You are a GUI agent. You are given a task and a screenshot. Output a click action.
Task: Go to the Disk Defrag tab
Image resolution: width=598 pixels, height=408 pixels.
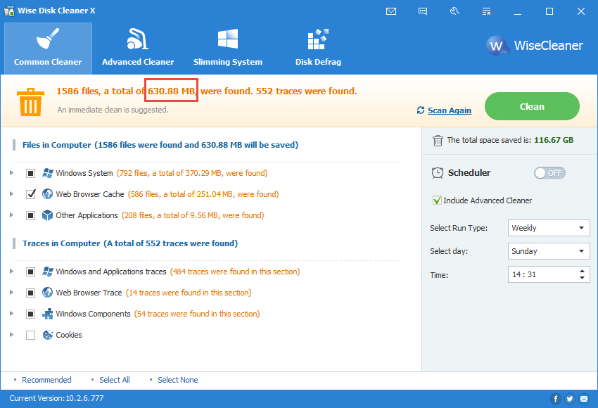[x=318, y=49]
